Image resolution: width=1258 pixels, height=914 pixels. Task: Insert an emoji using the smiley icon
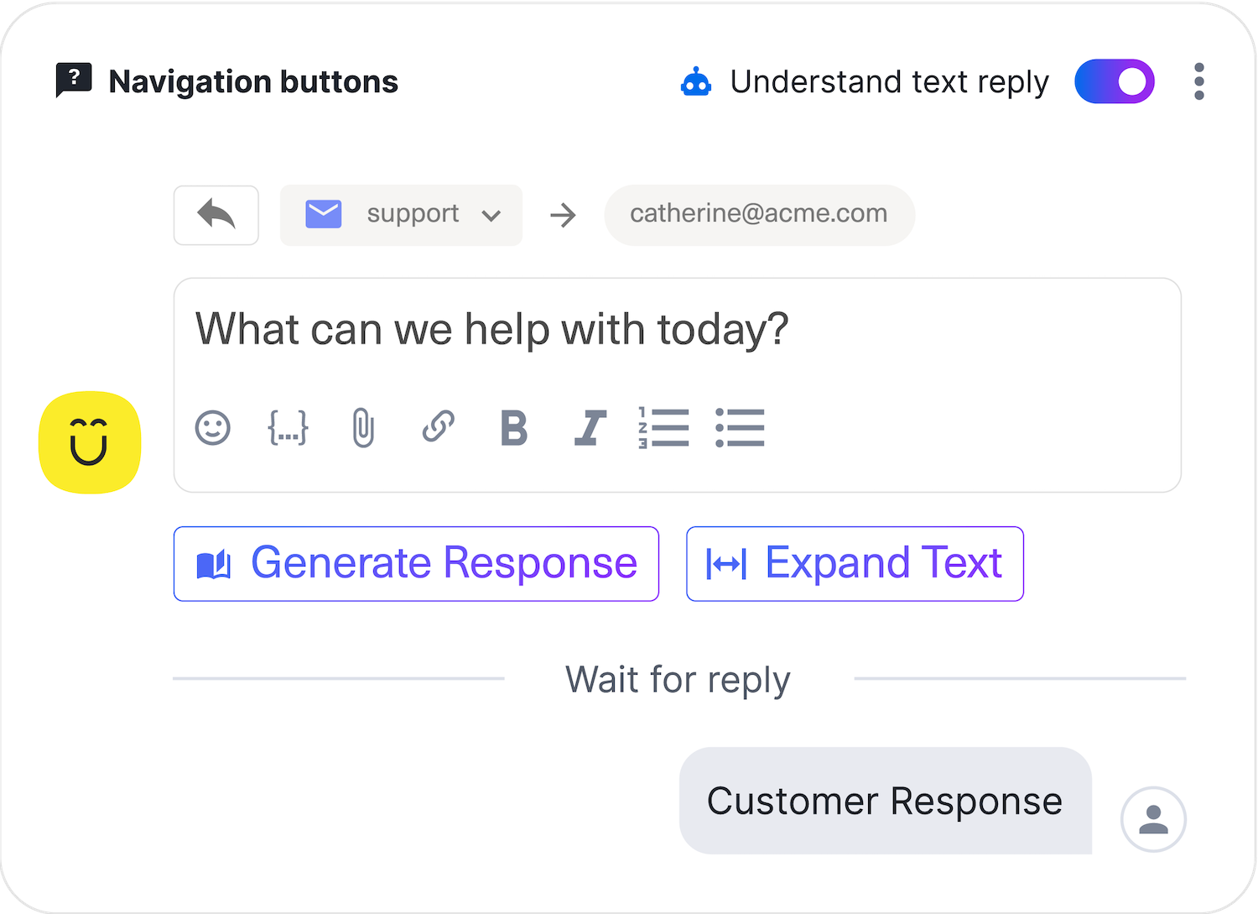pos(213,427)
